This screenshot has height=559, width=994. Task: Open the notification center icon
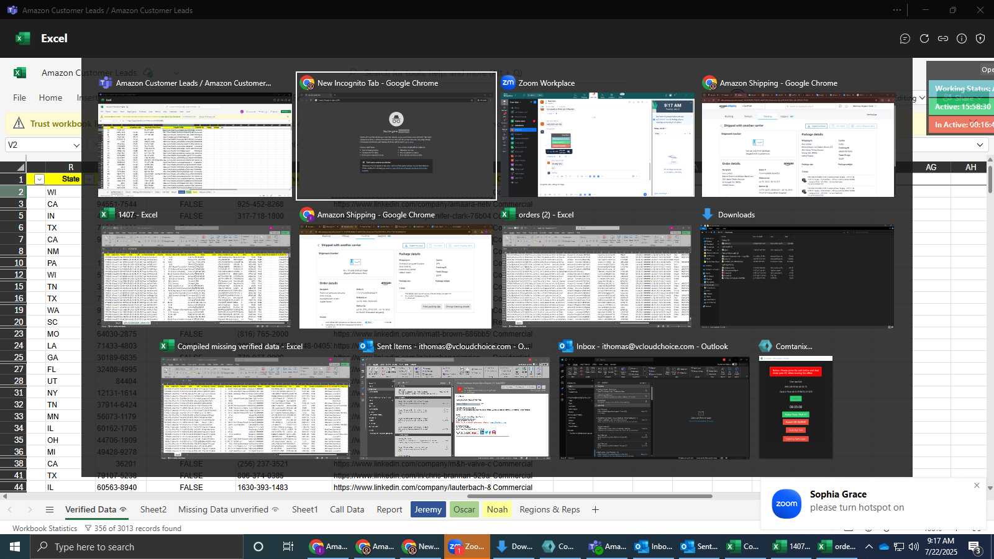coord(975,547)
